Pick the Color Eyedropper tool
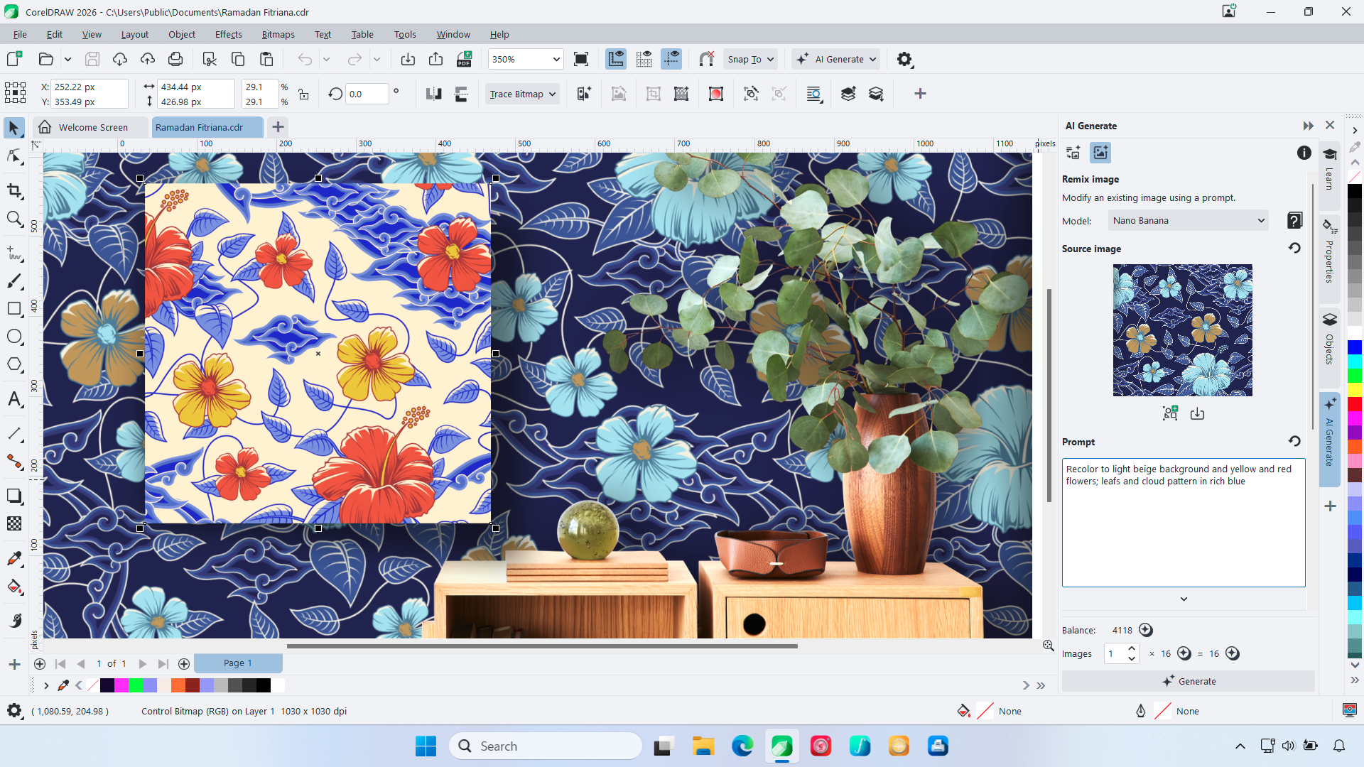This screenshot has height=767, width=1364. pyautogui.click(x=14, y=558)
